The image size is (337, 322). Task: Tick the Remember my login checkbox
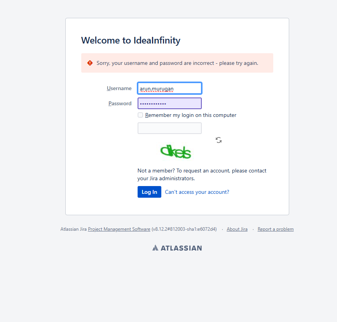coord(140,115)
